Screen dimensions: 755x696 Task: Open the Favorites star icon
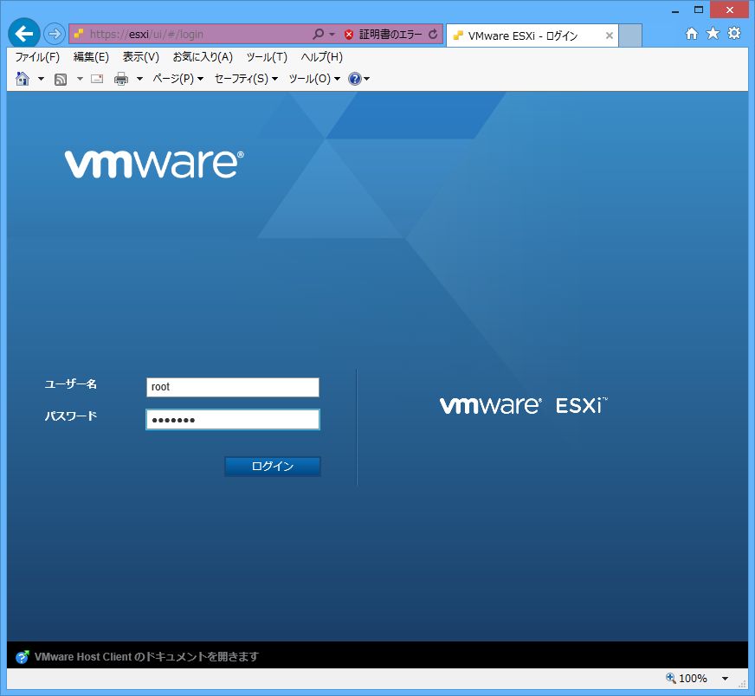click(713, 34)
